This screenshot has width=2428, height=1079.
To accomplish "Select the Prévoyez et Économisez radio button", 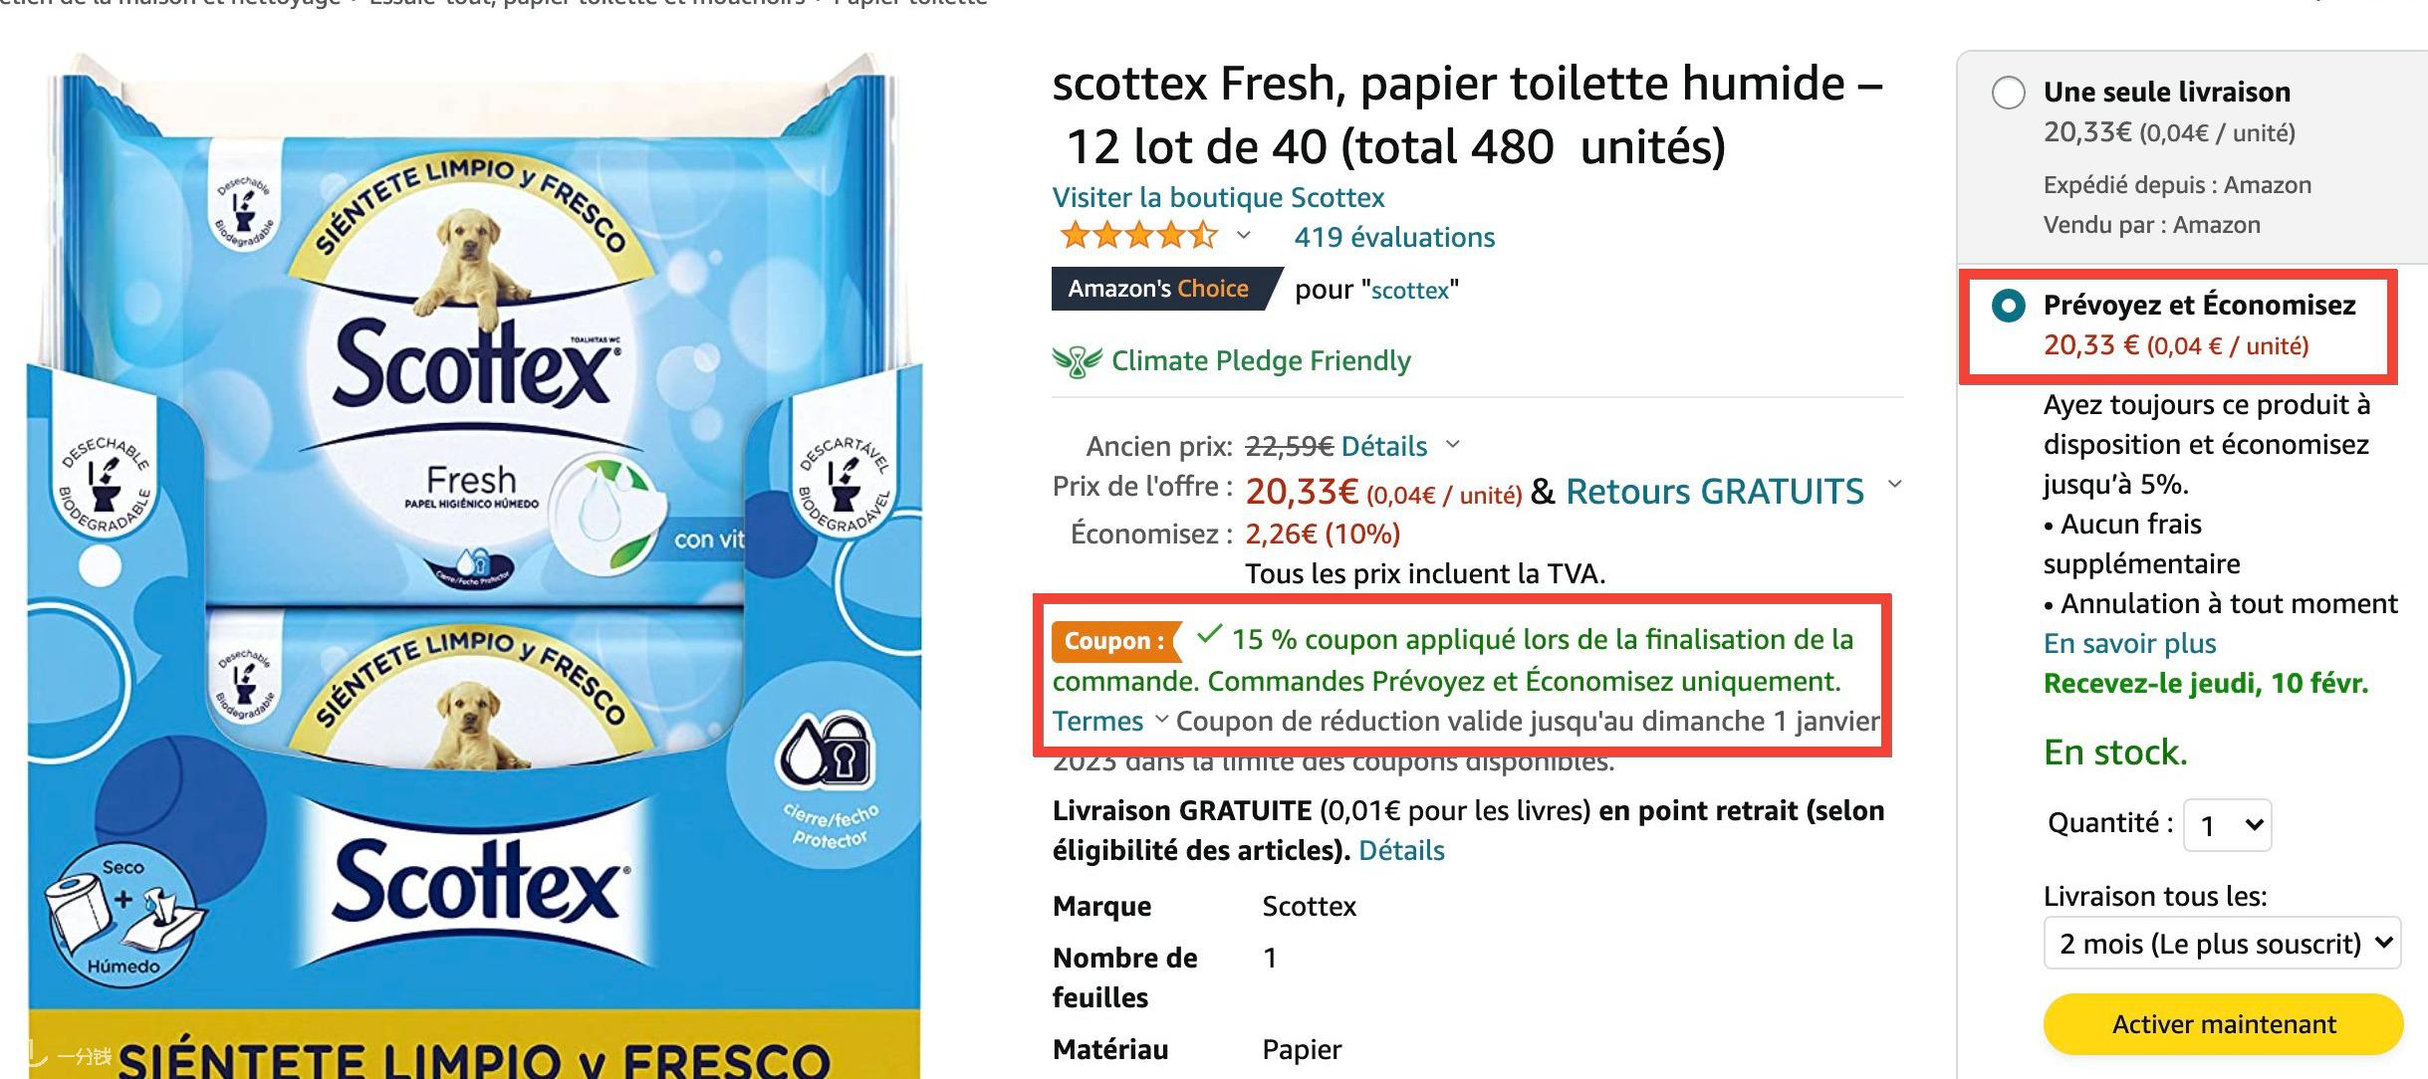I will pyautogui.click(x=2008, y=306).
